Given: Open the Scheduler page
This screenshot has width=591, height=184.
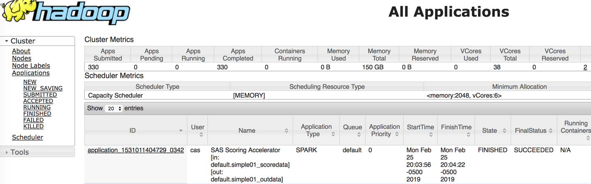Looking at the screenshot, I should point(27,137).
